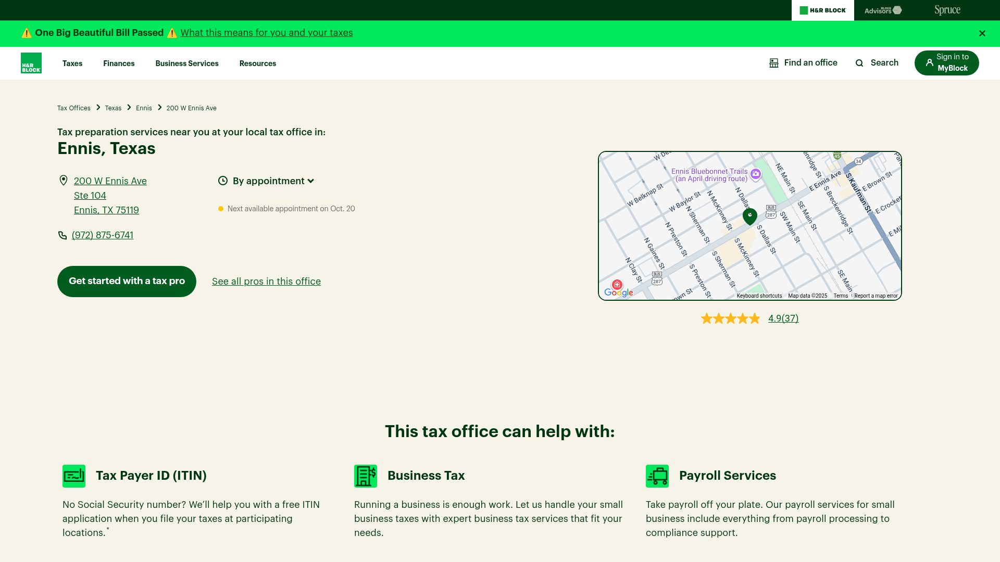Screen dimensions: 1000x562
Task: Open the Resources navigation menu
Action: click(258, 63)
